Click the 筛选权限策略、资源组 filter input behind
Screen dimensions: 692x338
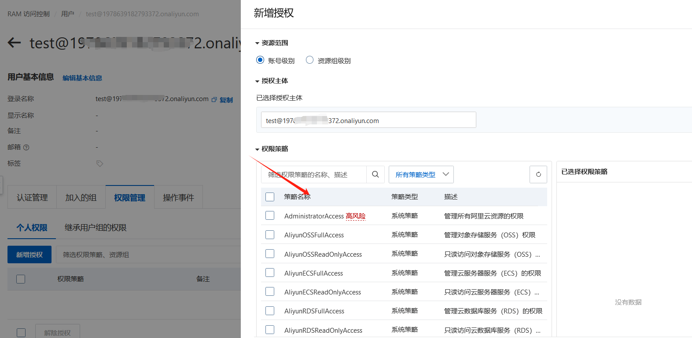point(148,254)
